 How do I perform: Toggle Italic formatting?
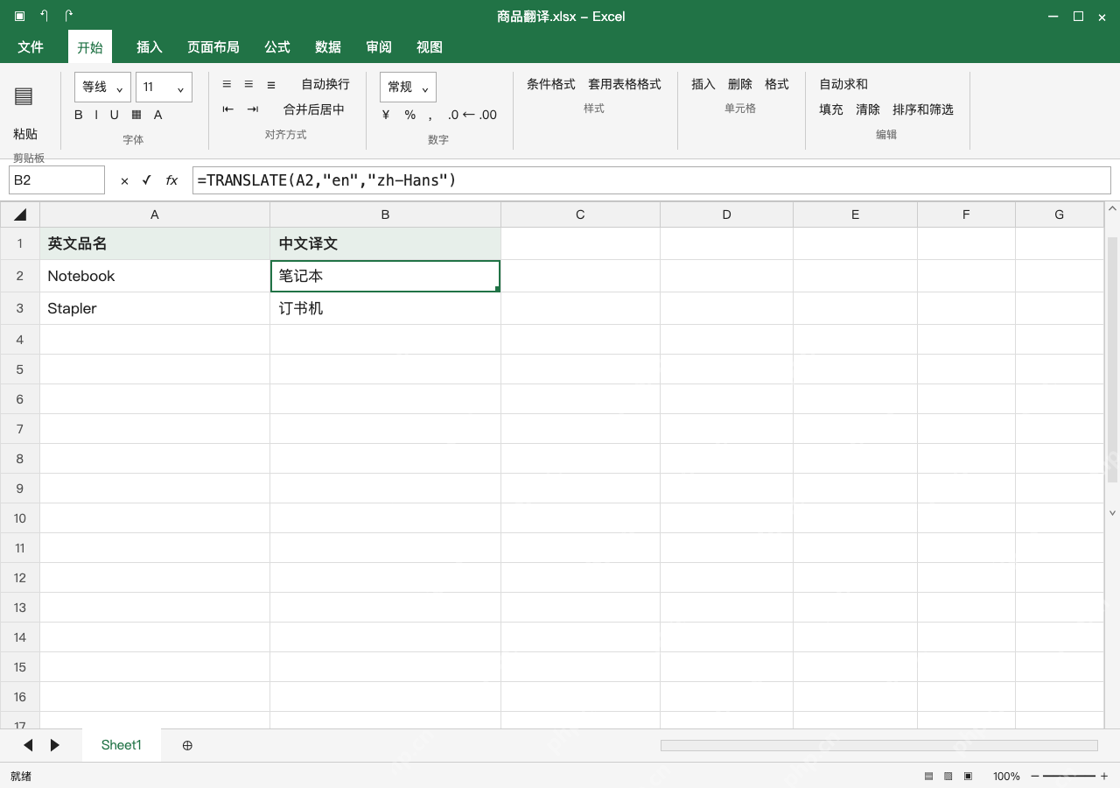96,115
